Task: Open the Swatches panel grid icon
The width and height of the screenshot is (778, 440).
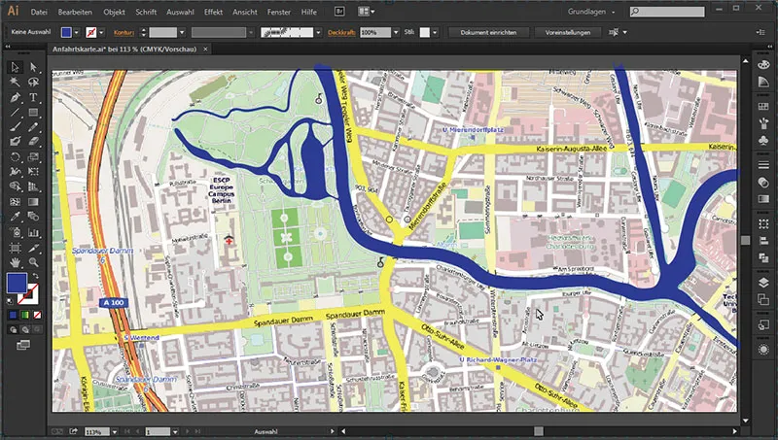Action: tap(763, 107)
